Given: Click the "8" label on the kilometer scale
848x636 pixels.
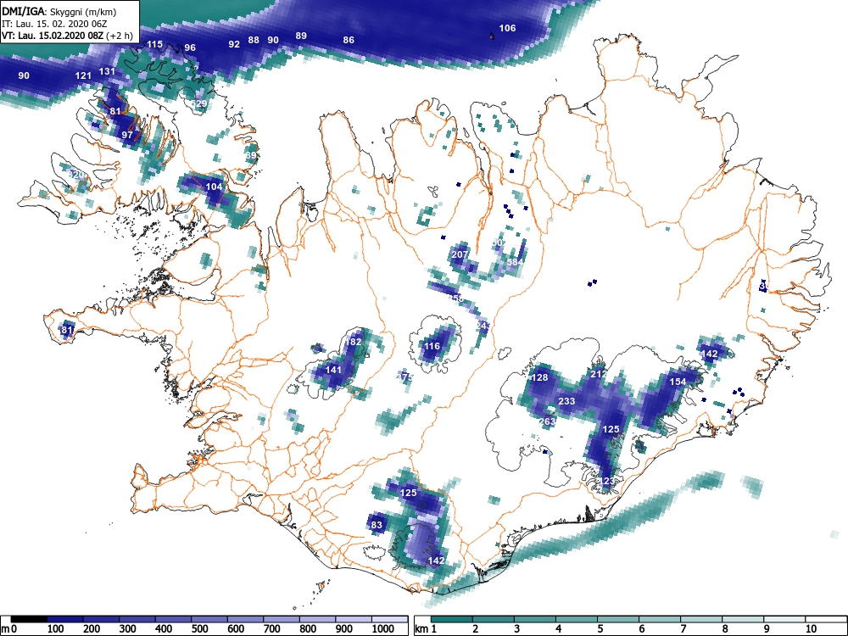Looking at the screenshot, I should [725, 629].
